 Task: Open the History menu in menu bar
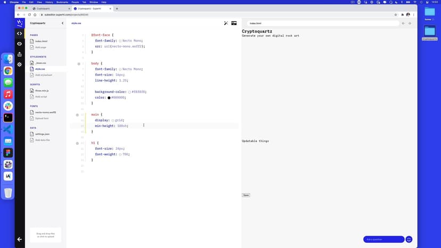pos(49,2)
